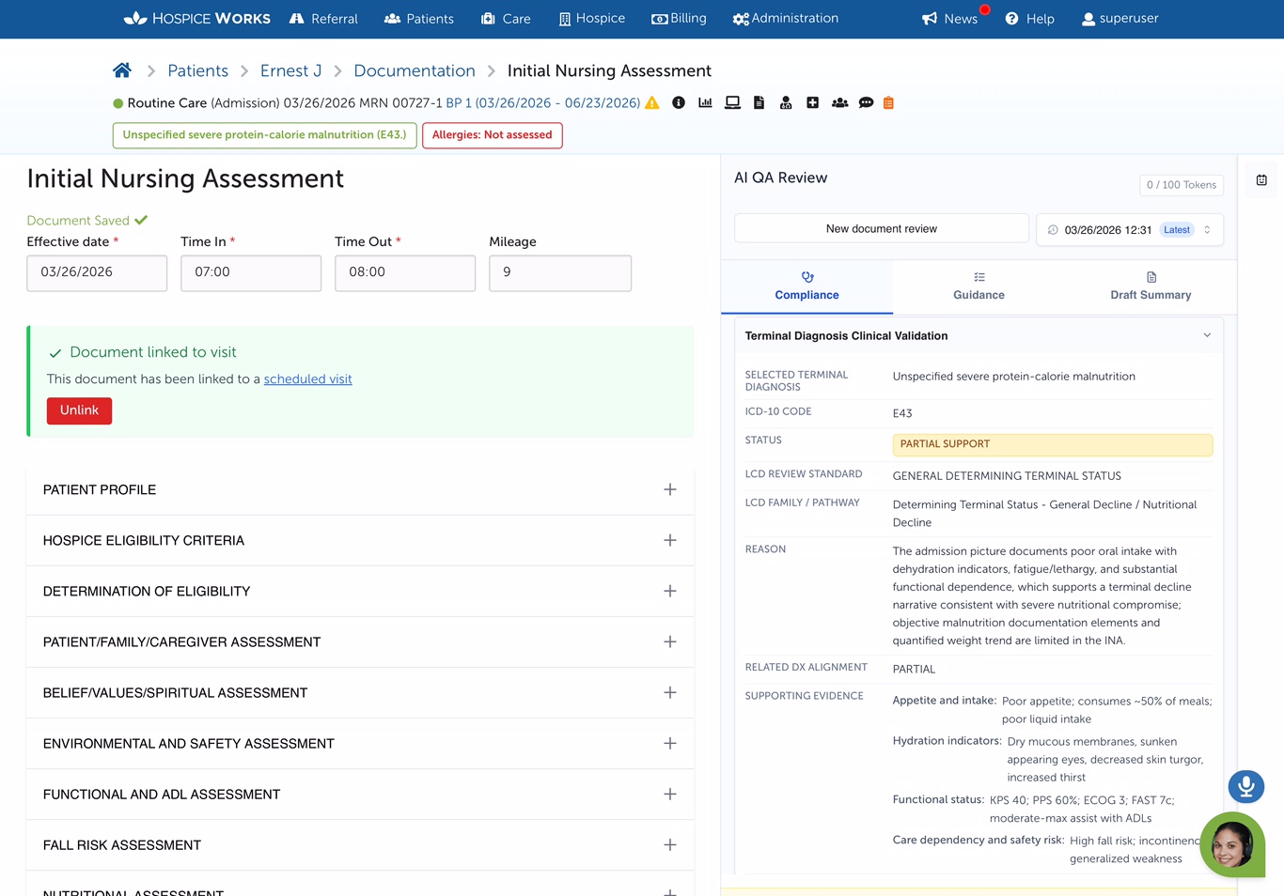Open the review date version dropdown

point(1129,230)
